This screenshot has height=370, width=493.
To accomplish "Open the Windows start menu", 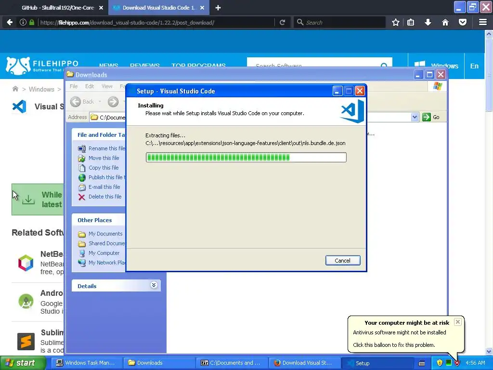I will [x=23, y=363].
